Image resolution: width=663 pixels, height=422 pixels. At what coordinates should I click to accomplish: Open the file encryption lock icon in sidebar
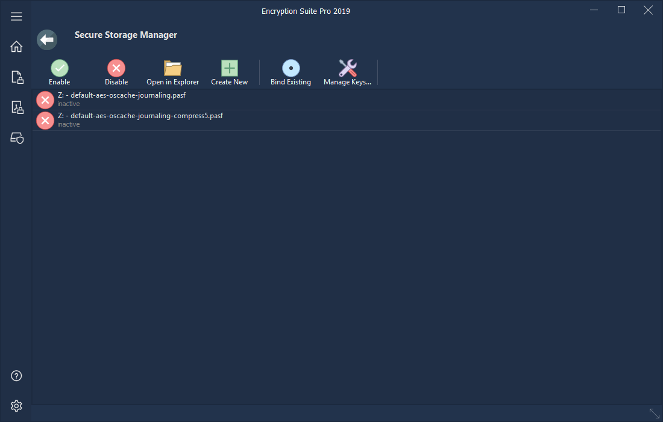17,77
